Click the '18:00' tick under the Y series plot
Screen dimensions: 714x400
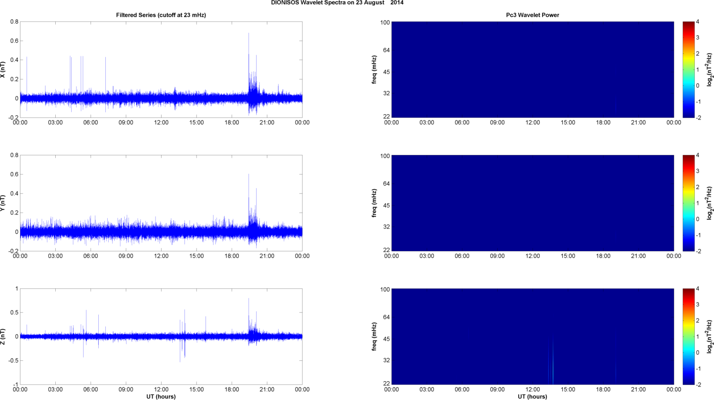click(x=232, y=256)
